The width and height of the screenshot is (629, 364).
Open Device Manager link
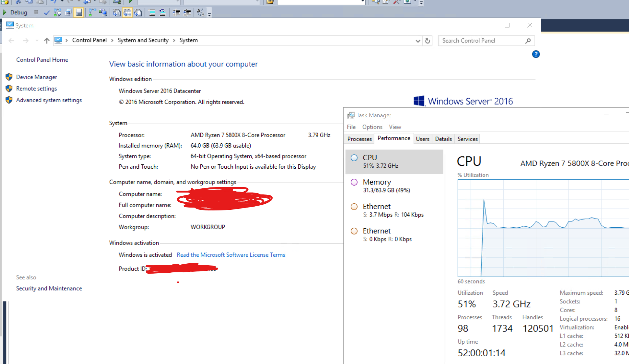coord(37,77)
